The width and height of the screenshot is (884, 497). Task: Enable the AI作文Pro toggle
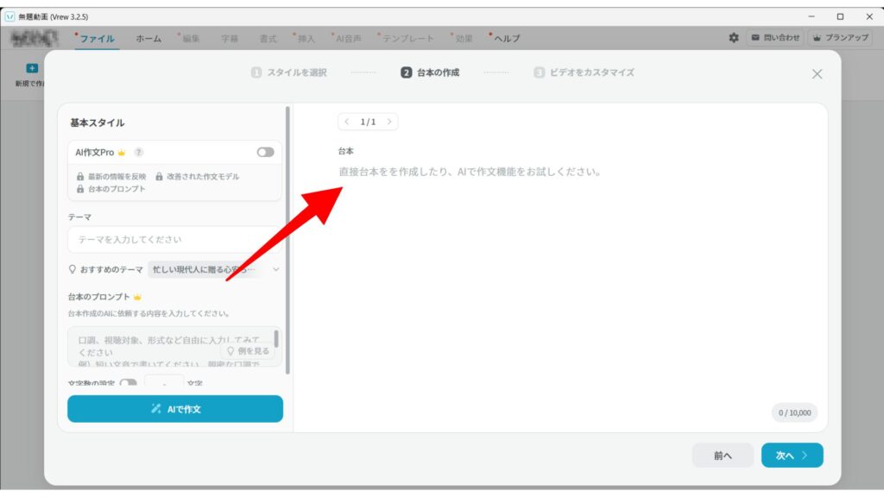coord(265,152)
